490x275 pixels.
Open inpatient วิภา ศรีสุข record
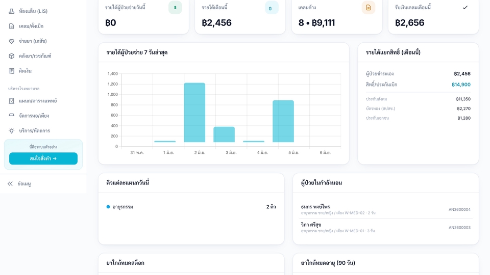pos(386,228)
